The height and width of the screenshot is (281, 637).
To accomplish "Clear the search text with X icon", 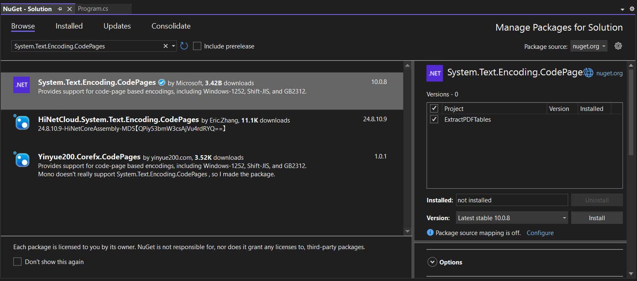I will pyautogui.click(x=166, y=46).
